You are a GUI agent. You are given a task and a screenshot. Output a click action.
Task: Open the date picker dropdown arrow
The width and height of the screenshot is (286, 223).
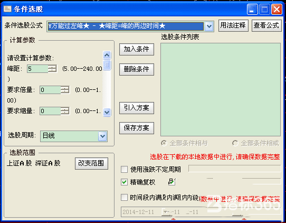(x=166, y=212)
